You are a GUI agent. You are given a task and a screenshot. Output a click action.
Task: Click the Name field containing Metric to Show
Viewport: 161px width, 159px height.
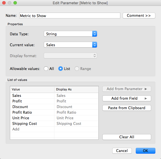click(x=70, y=16)
